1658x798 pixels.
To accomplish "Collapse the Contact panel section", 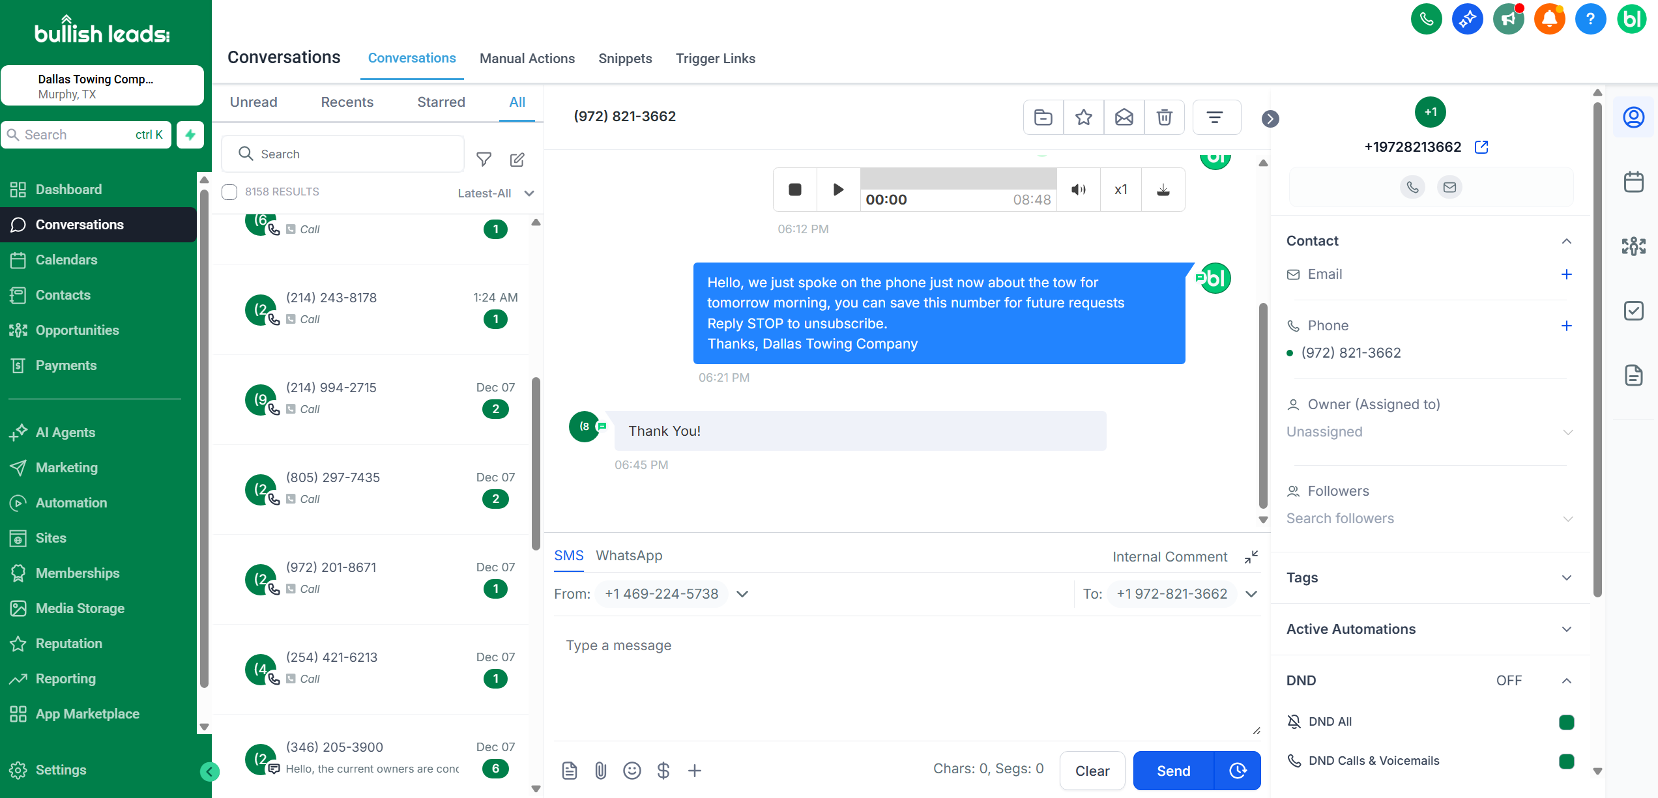I will [x=1567, y=241].
